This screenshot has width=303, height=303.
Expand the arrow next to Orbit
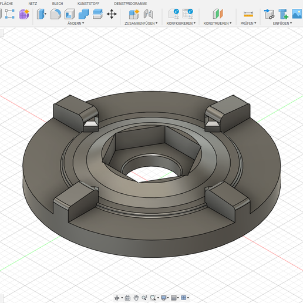(122, 298)
